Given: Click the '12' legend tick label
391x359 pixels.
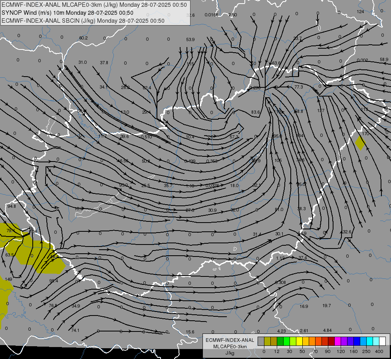Looking at the screenshot, I should pos(277,351).
